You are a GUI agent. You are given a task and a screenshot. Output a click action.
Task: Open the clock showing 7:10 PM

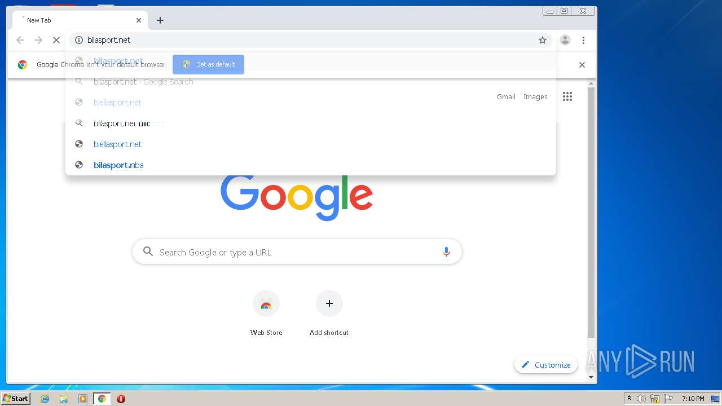[693, 399]
